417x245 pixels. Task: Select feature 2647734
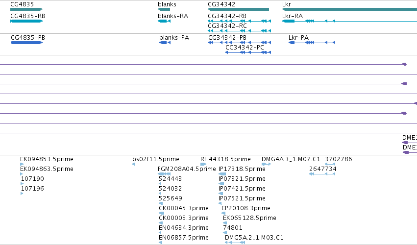[323, 169]
